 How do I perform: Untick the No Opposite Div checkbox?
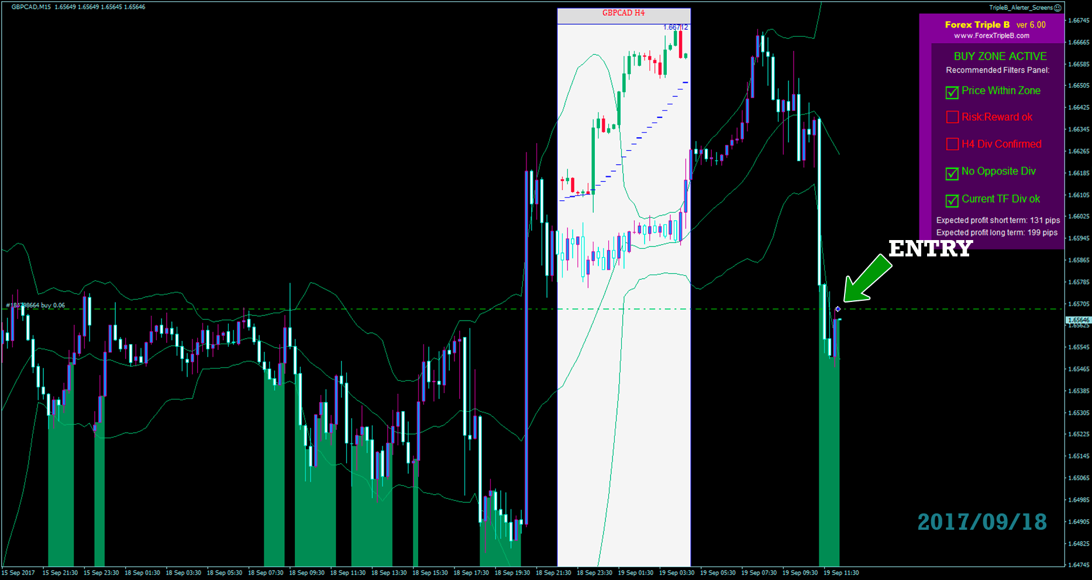[x=952, y=173]
